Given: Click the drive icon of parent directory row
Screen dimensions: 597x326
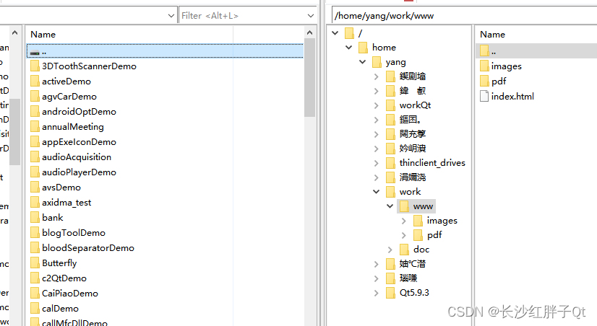Looking at the screenshot, I should click(35, 53).
